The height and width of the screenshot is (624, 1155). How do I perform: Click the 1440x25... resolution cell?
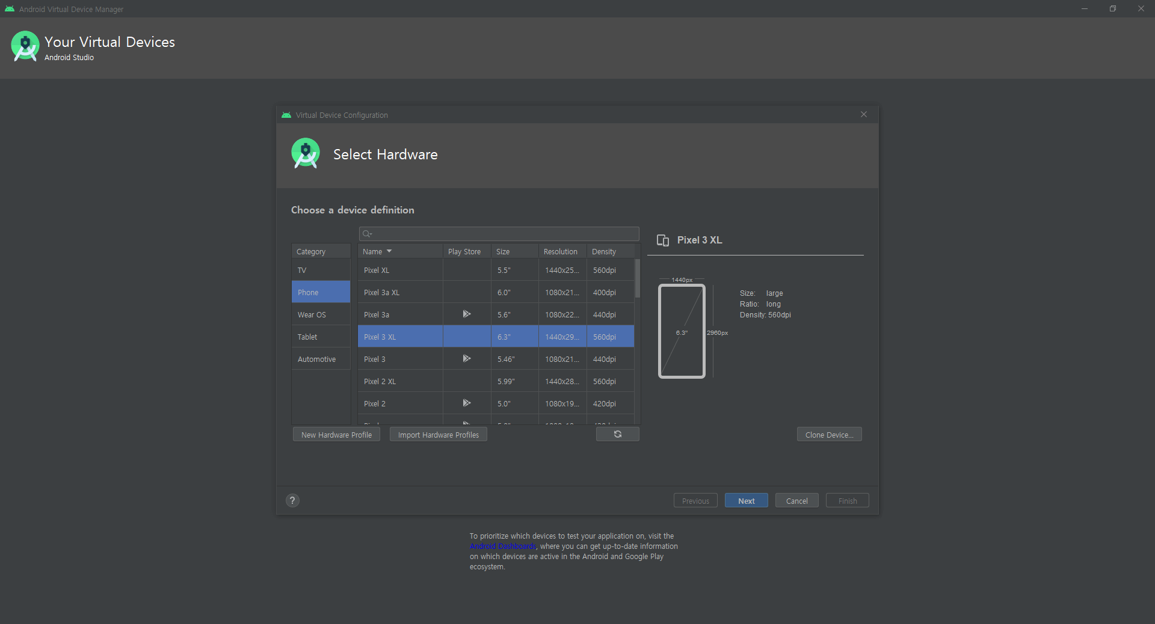coord(562,270)
